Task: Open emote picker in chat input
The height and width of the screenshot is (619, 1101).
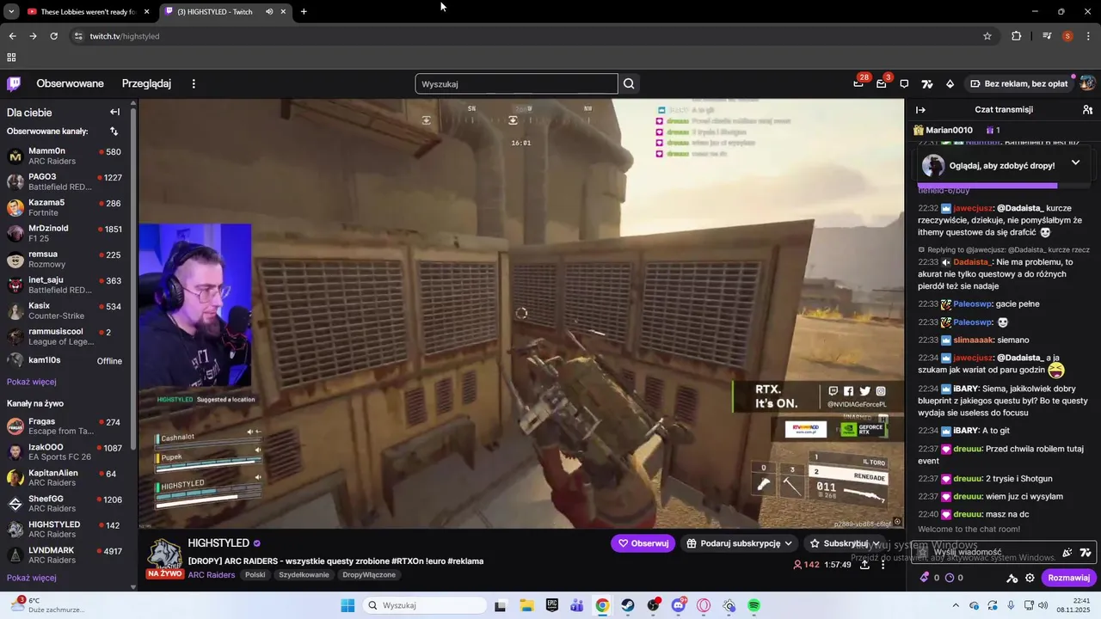Action: coord(1067,552)
